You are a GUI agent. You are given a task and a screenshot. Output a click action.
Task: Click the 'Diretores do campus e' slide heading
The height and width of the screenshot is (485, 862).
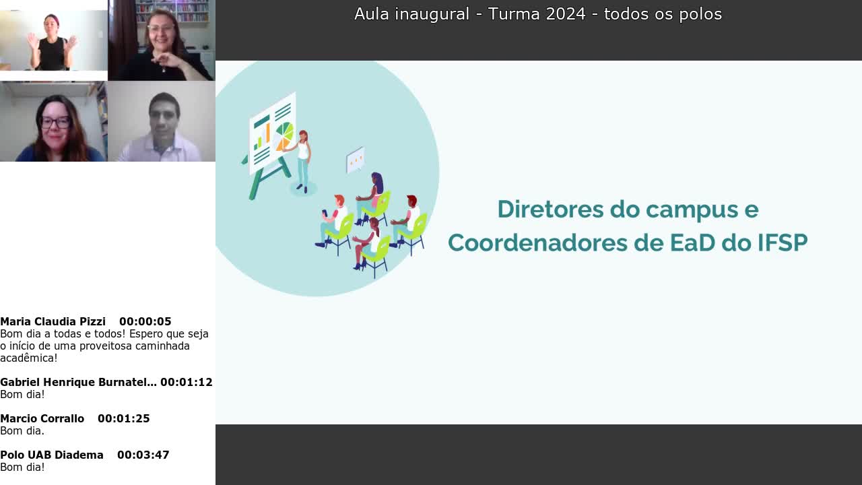[x=628, y=209]
